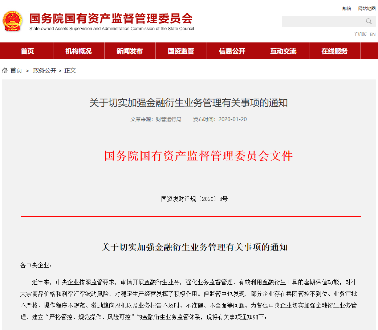Open the 在线服务 menu item
The width and height of the screenshot is (378, 330).
[x=334, y=51]
